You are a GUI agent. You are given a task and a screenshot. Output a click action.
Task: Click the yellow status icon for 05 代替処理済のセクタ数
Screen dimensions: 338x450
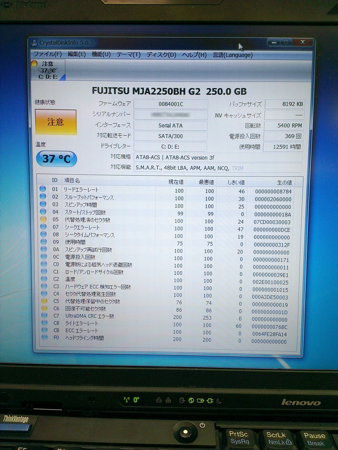(43, 219)
